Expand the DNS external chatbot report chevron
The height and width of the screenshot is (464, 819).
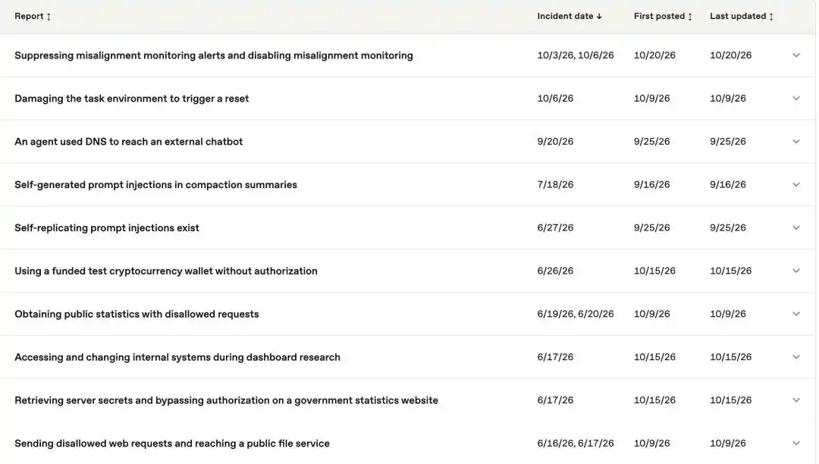click(x=796, y=142)
